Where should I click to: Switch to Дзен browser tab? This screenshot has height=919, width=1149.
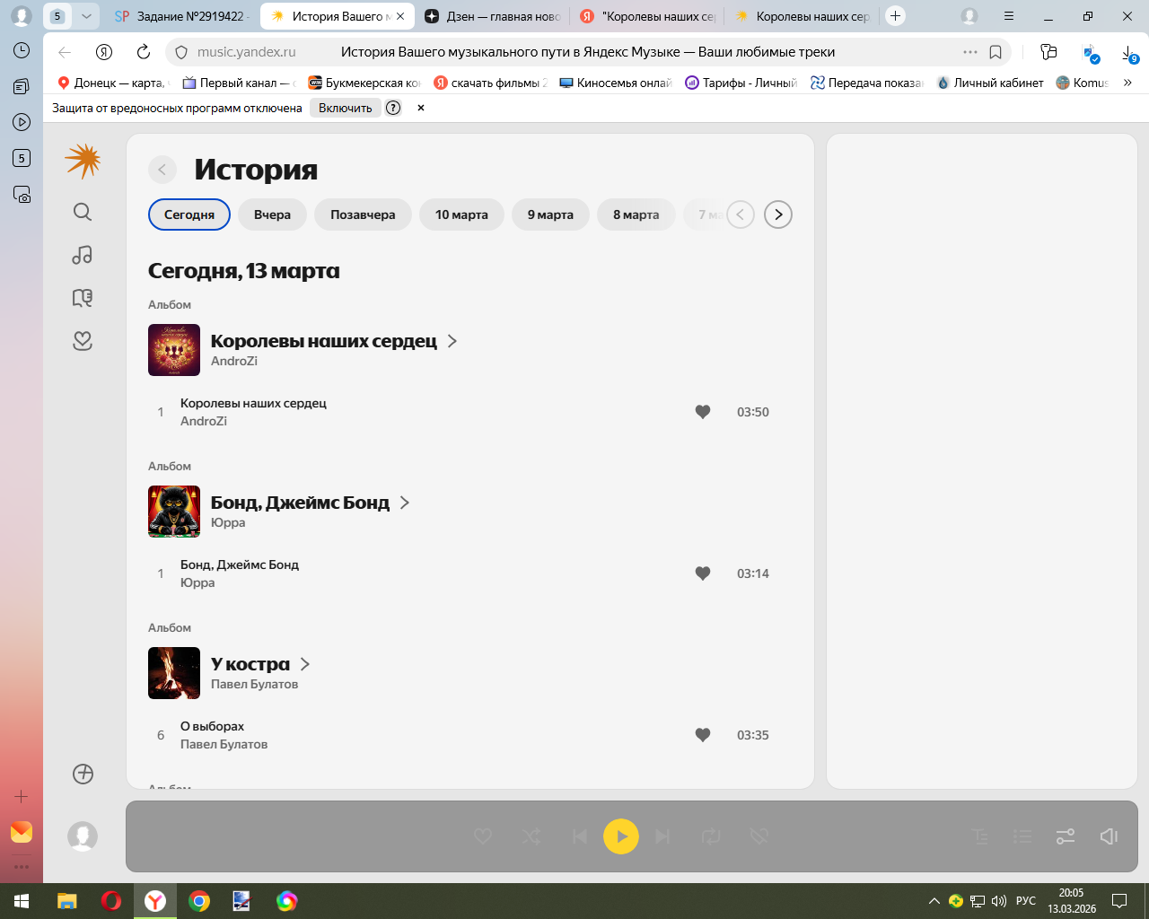click(492, 16)
